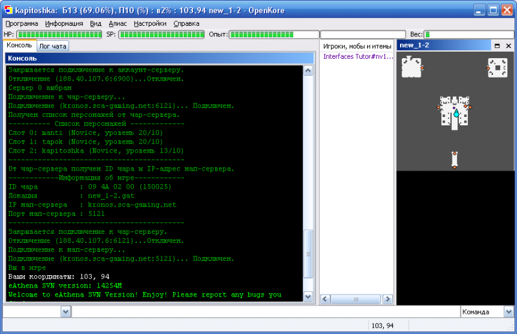This screenshot has width=517, height=334.
Task: Switch to the Лог чата tab
Action: [53, 46]
